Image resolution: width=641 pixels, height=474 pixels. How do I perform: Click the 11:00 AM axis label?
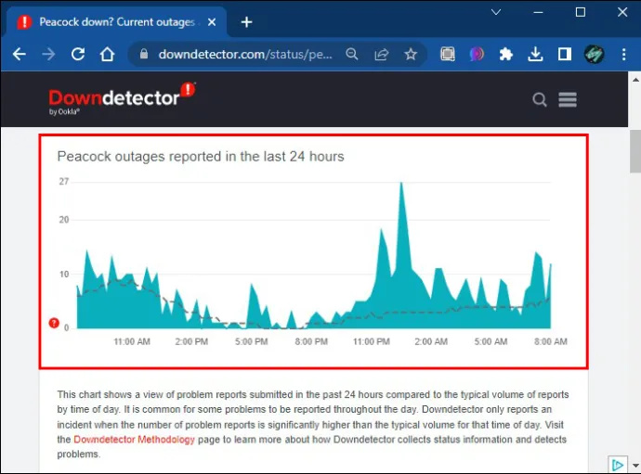click(x=132, y=341)
